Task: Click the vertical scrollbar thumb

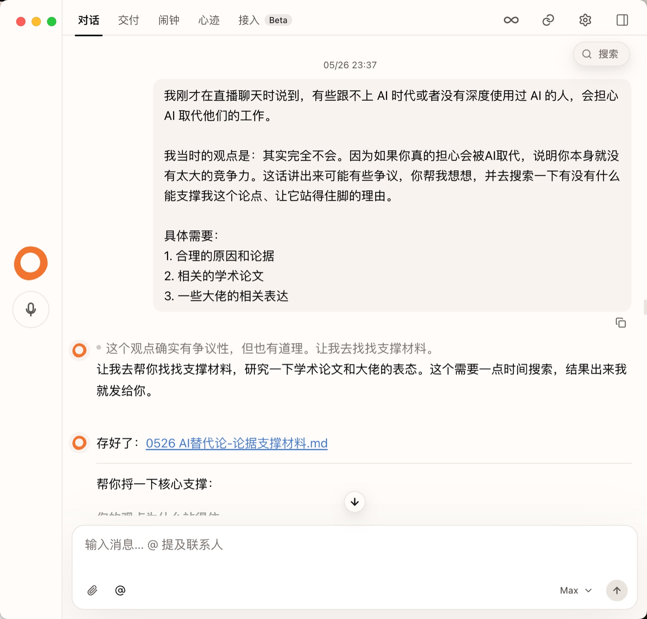Action: point(645,307)
